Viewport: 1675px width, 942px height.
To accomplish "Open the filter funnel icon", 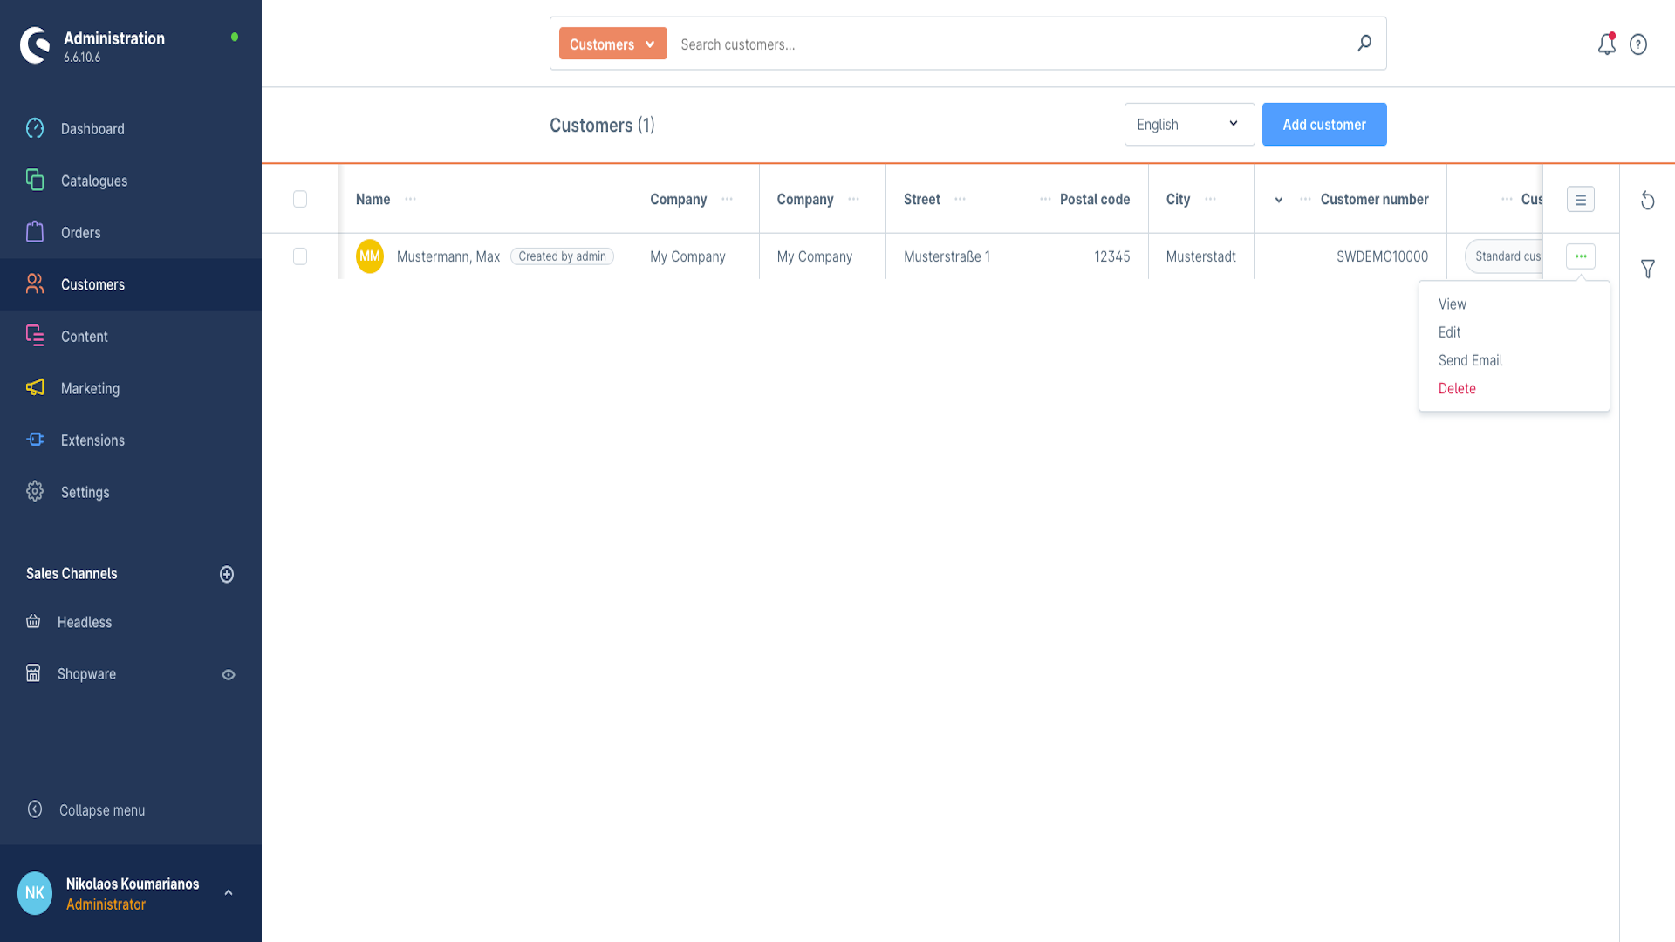I will [1647, 269].
